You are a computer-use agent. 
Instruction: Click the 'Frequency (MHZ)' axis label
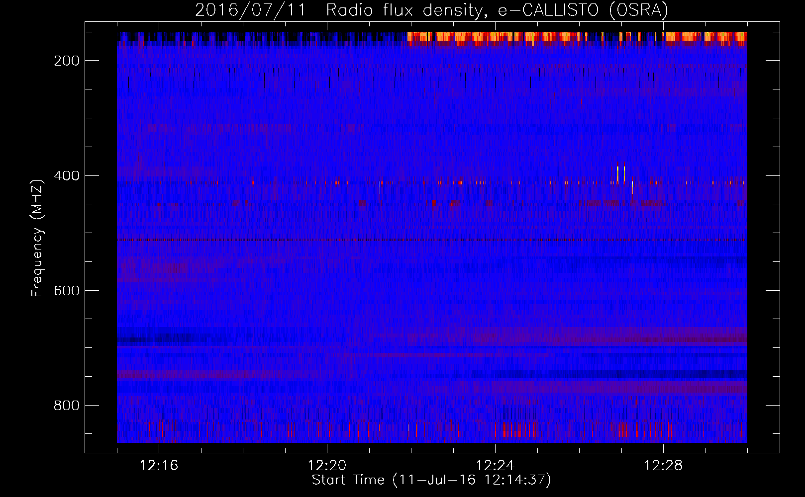click(x=37, y=238)
